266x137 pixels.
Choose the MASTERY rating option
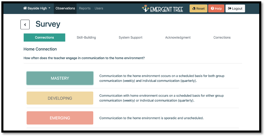pyautogui.click(x=60, y=78)
